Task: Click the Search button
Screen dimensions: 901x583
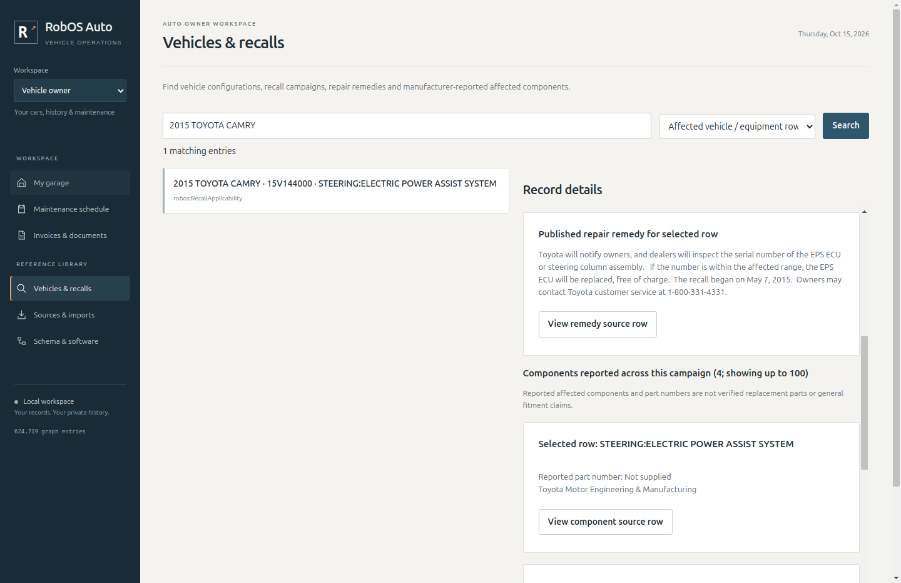Action: coord(845,126)
